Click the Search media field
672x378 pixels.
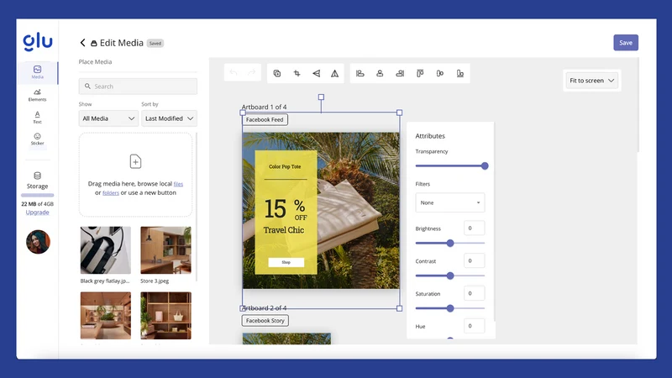138,87
